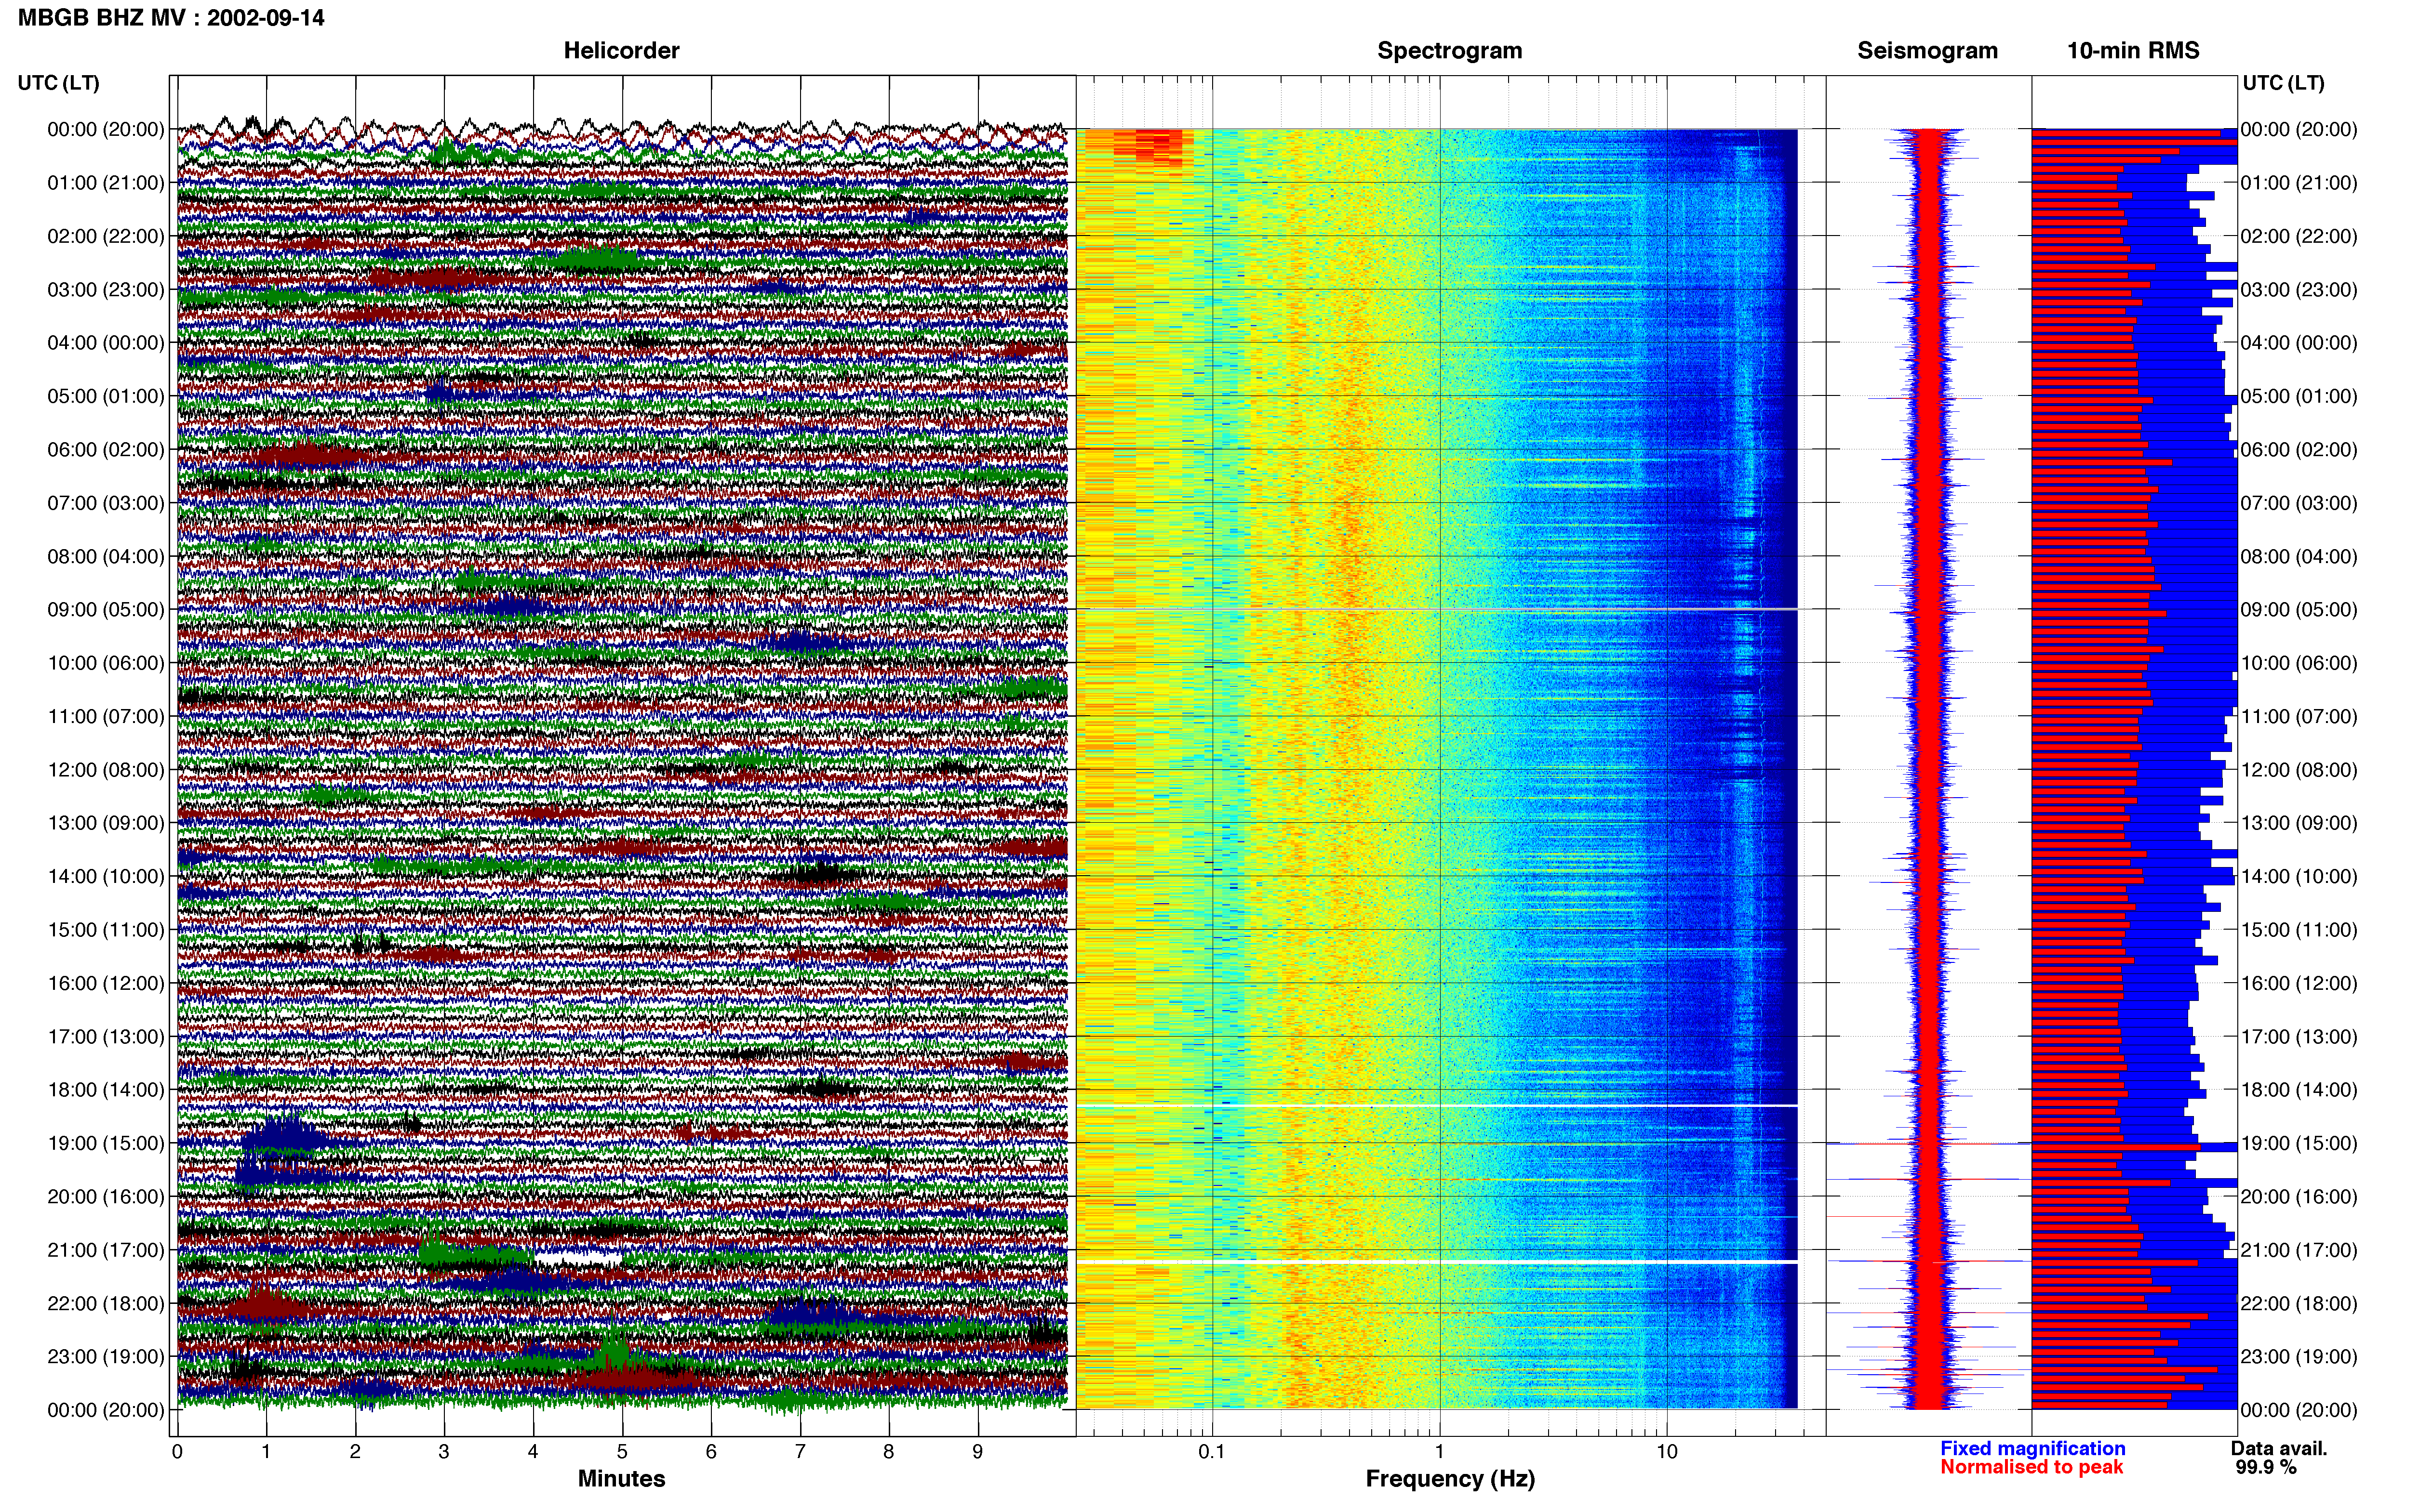Click the title 'MBGB BHZ MV : 2002-09-14'
The height and width of the screenshot is (1512, 2419).
tap(171, 18)
